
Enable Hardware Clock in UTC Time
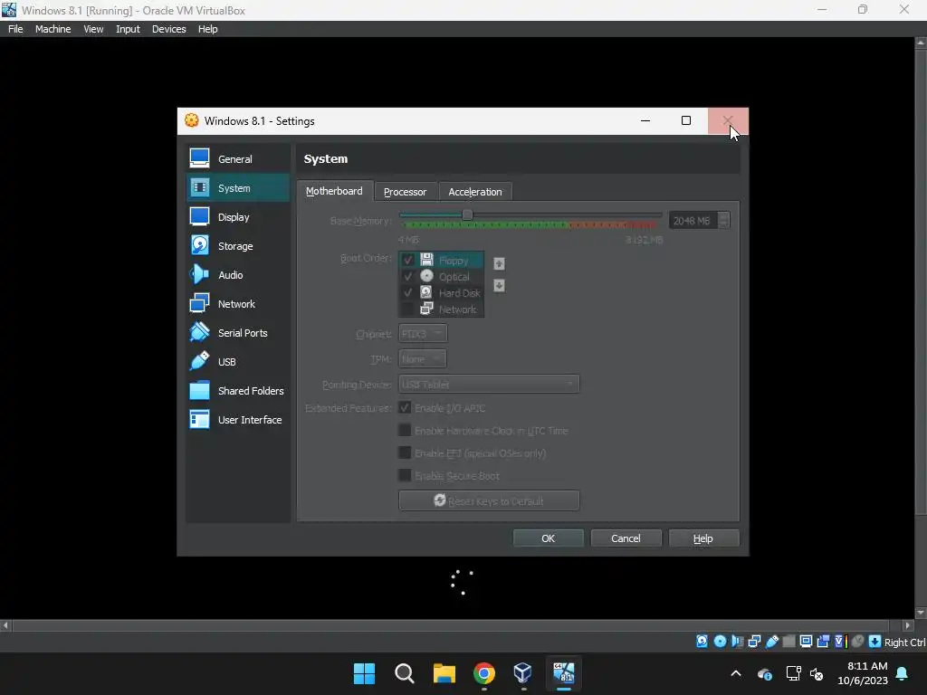405,430
